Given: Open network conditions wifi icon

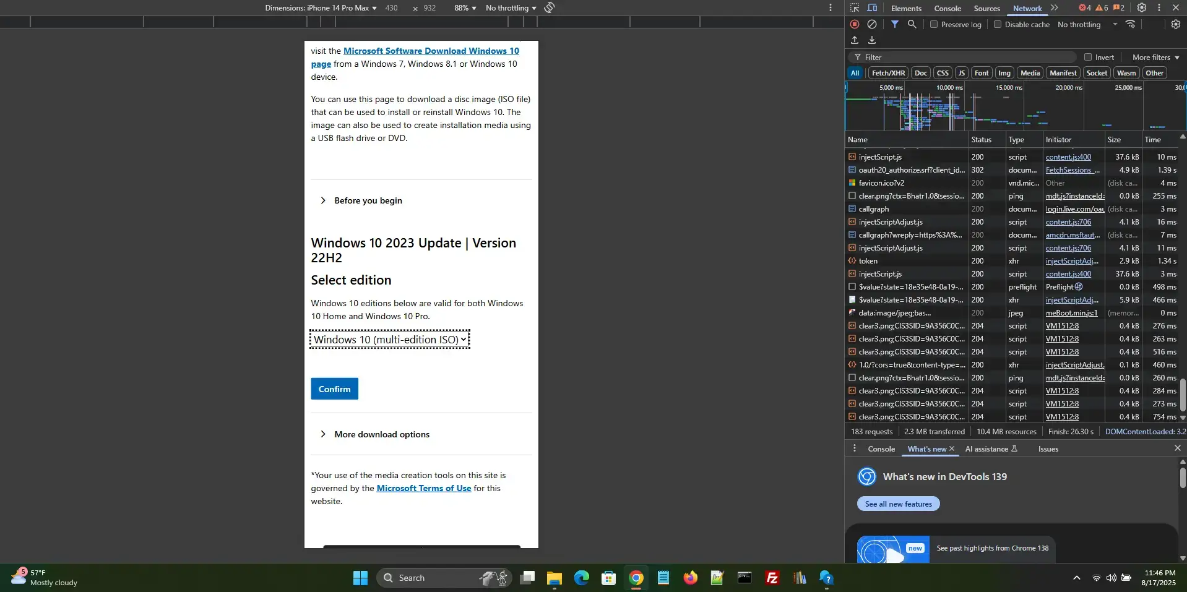Looking at the screenshot, I should pyautogui.click(x=1130, y=24).
